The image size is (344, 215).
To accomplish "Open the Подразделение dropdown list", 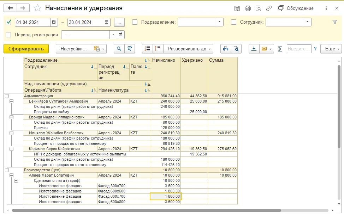I will click(x=220, y=22).
